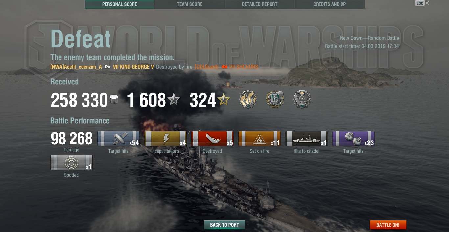The width and height of the screenshot is (449, 232).
Task: Click the Hits to citadel ribbon icon
Action: click(x=306, y=139)
